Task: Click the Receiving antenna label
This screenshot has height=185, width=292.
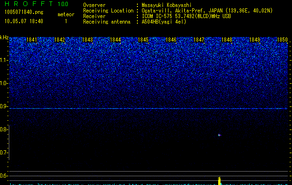Action: coord(107,22)
